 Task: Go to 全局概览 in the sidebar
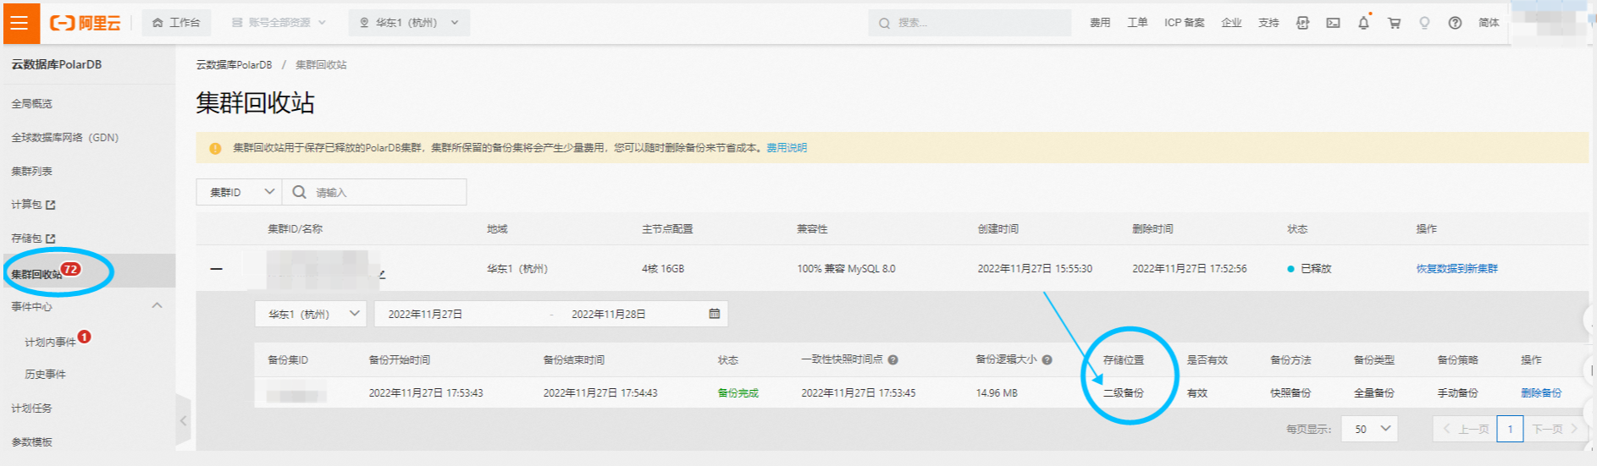(x=32, y=103)
